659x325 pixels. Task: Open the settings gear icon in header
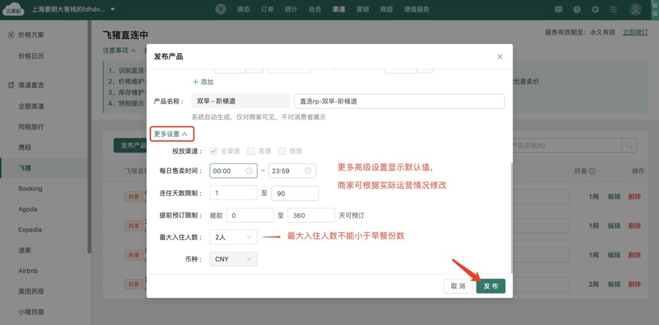tap(595, 9)
